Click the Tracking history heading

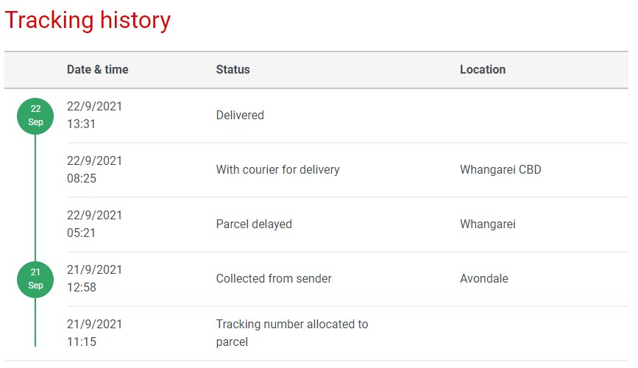88,21
